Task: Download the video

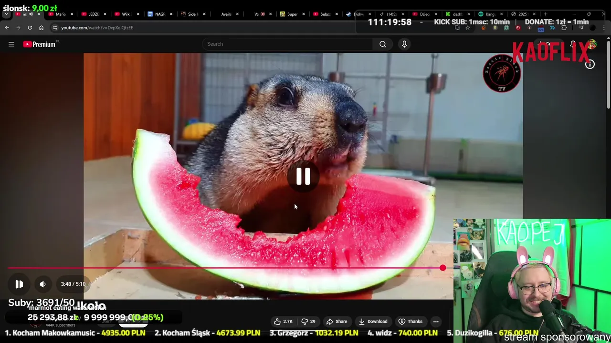Action: tap(373, 322)
